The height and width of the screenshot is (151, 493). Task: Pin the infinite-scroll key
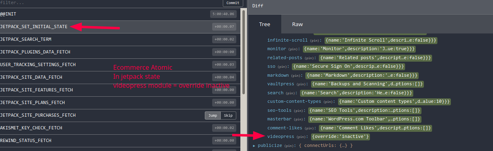(x=316, y=40)
